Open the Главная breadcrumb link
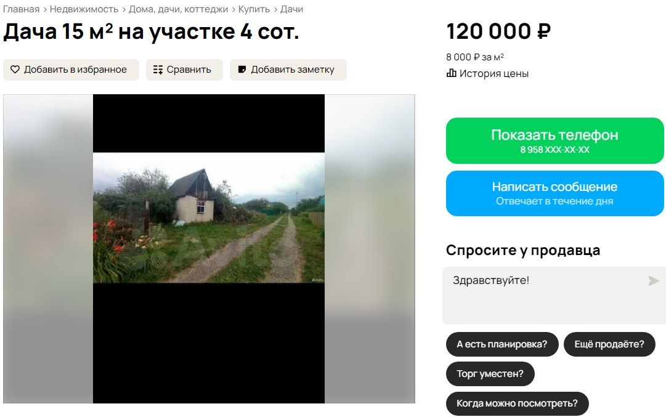Viewport: 666px width, 417px height. 21,9
